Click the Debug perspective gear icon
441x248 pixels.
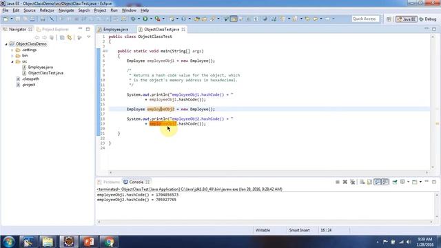pos(421,19)
